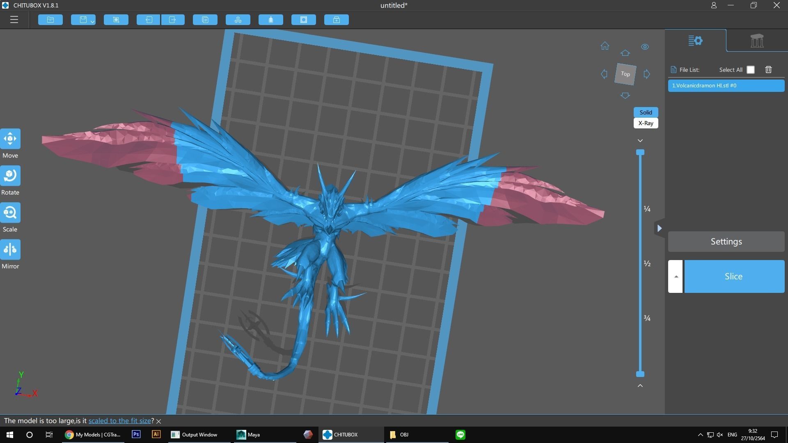Select the Move tool
This screenshot has height=443, width=788.
[10, 139]
